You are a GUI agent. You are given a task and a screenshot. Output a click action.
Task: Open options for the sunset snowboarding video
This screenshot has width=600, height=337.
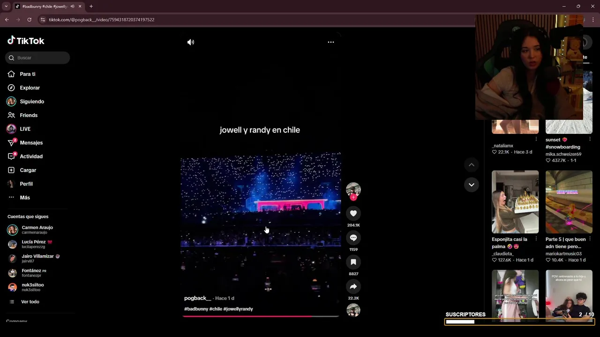(x=590, y=139)
